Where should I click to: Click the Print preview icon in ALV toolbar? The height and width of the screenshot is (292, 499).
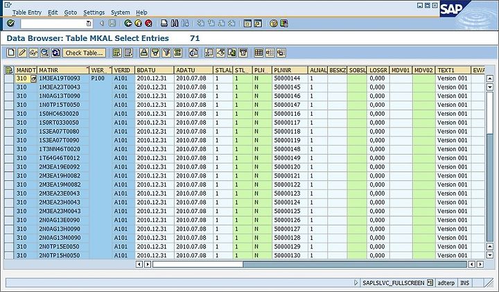pos(193,53)
